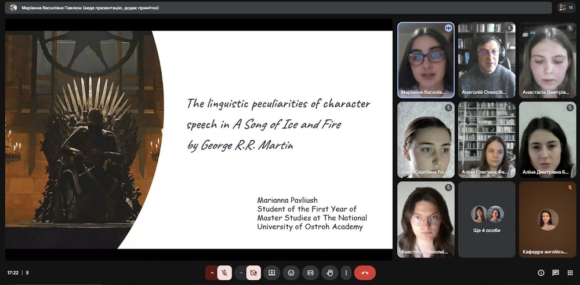
Task: Raise your hand
Action: [x=329, y=272]
